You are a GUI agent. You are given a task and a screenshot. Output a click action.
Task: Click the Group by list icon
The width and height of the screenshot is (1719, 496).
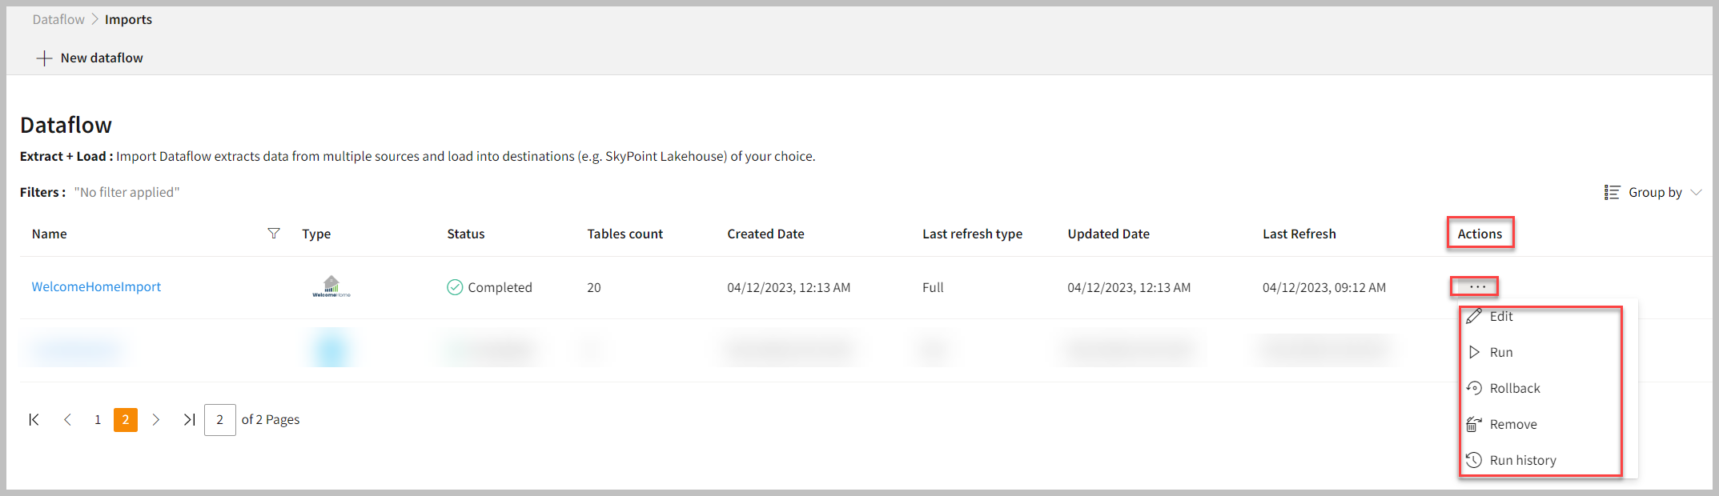click(x=1612, y=193)
